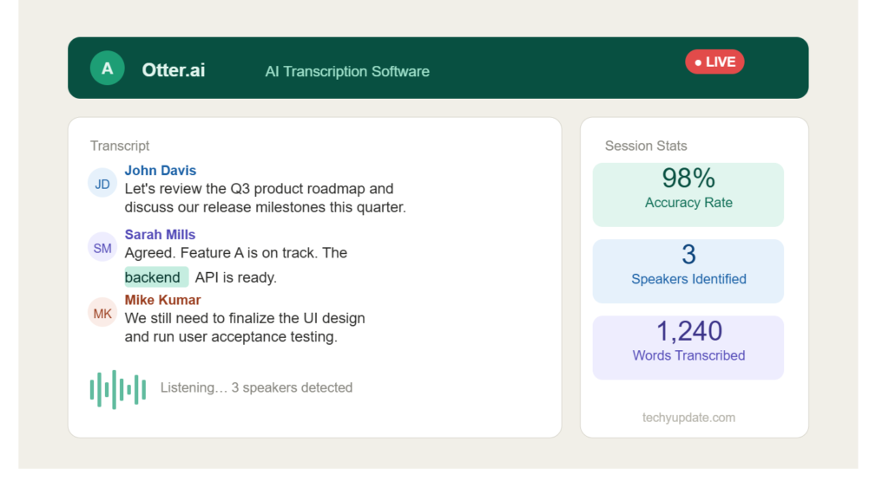Click the Transcript panel heading
889x481 pixels.
(x=120, y=146)
